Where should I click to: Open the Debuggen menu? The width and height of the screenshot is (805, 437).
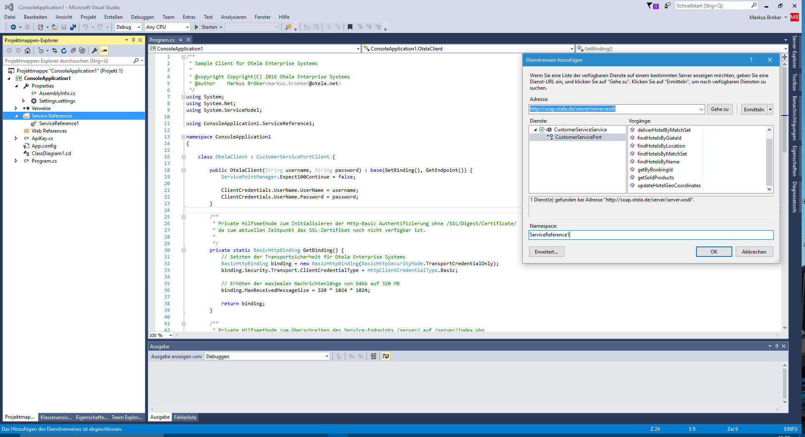(142, 17)
